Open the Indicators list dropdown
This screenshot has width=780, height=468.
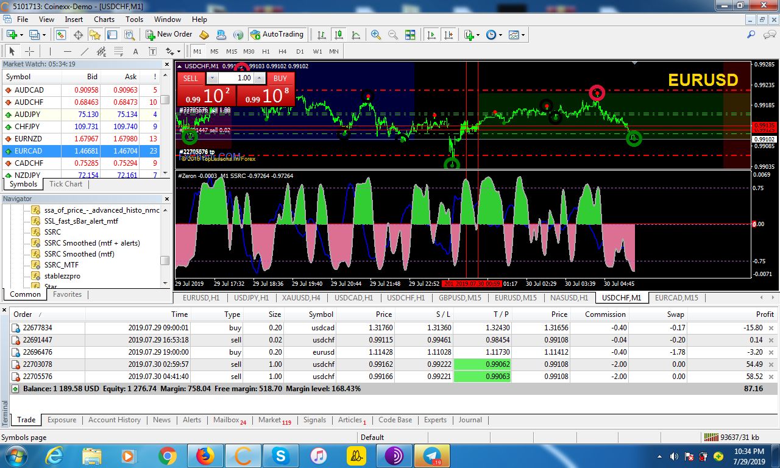[x=471, y=35]
